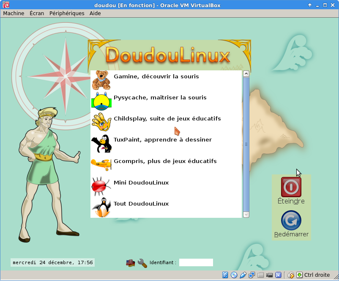339x281 pixels.
Task: Click the hard disk activity status icon
Action: [225, 275]
